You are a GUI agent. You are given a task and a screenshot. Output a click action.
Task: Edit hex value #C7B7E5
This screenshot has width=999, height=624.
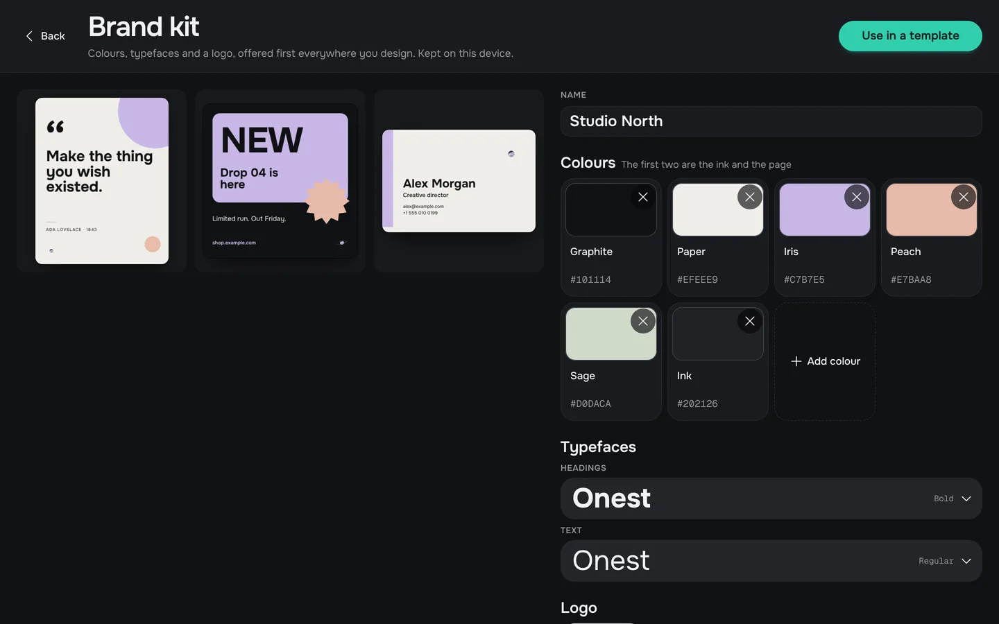pos(825,279)
